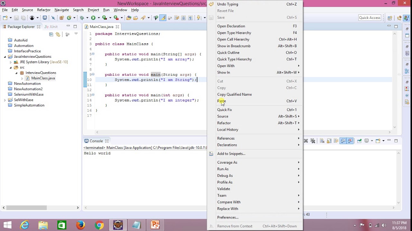Screen dimensions: 412x231
Task: Open the Display Selected Console dropdown arrow
Action: click(x=372, y=141)
